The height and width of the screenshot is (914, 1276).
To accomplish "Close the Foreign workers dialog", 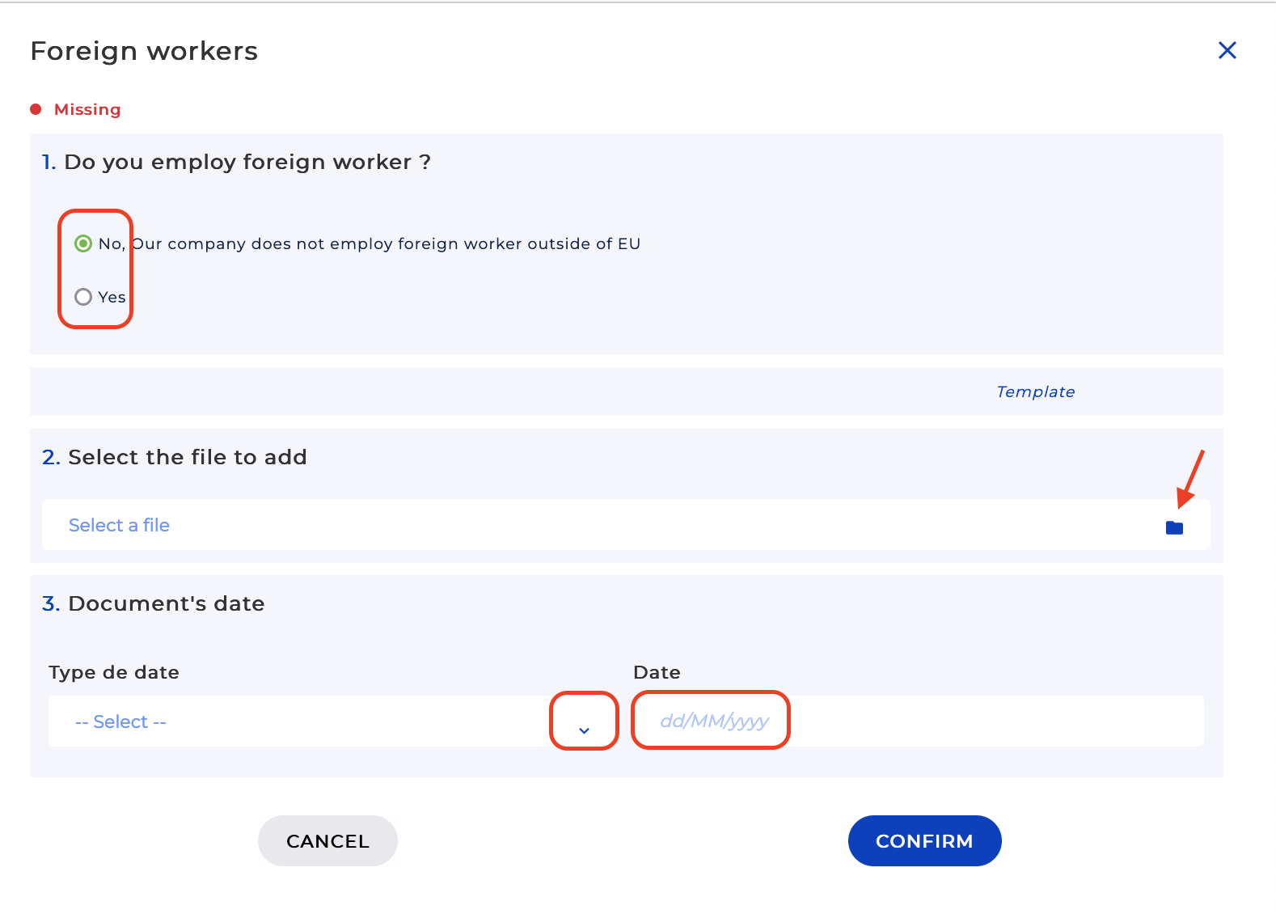I will [1227, 50].
